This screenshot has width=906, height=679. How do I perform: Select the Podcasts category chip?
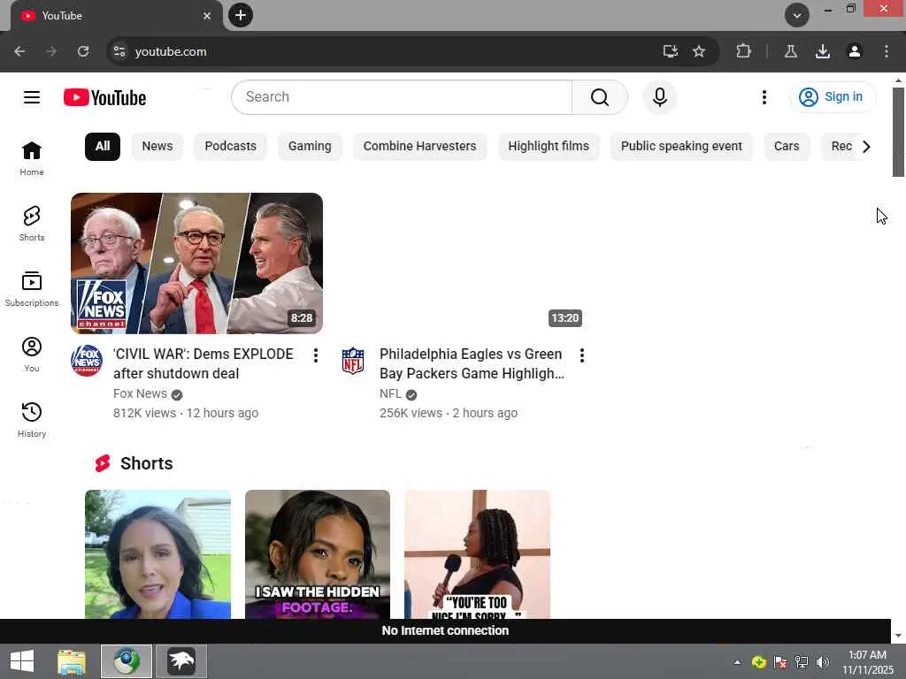pos(231,146)
